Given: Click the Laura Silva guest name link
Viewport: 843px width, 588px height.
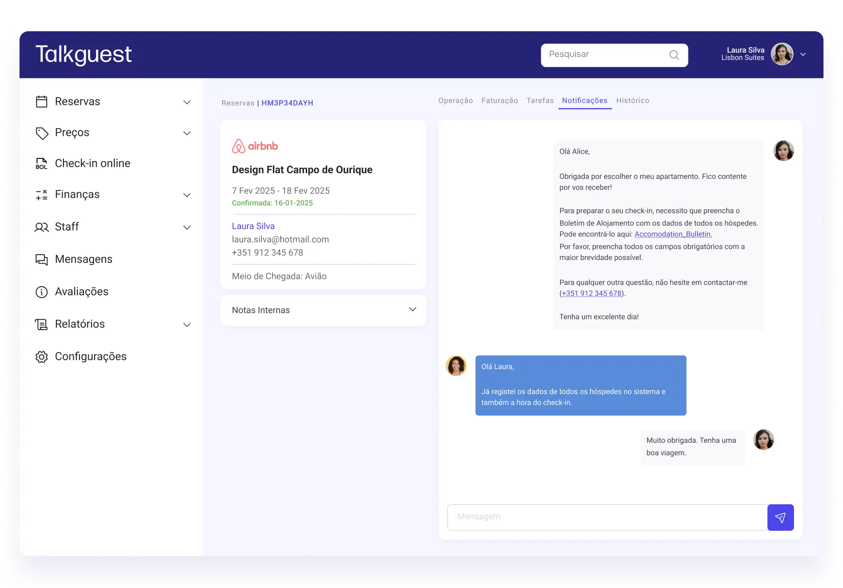Looking at the screenshot, I should 253,226.
